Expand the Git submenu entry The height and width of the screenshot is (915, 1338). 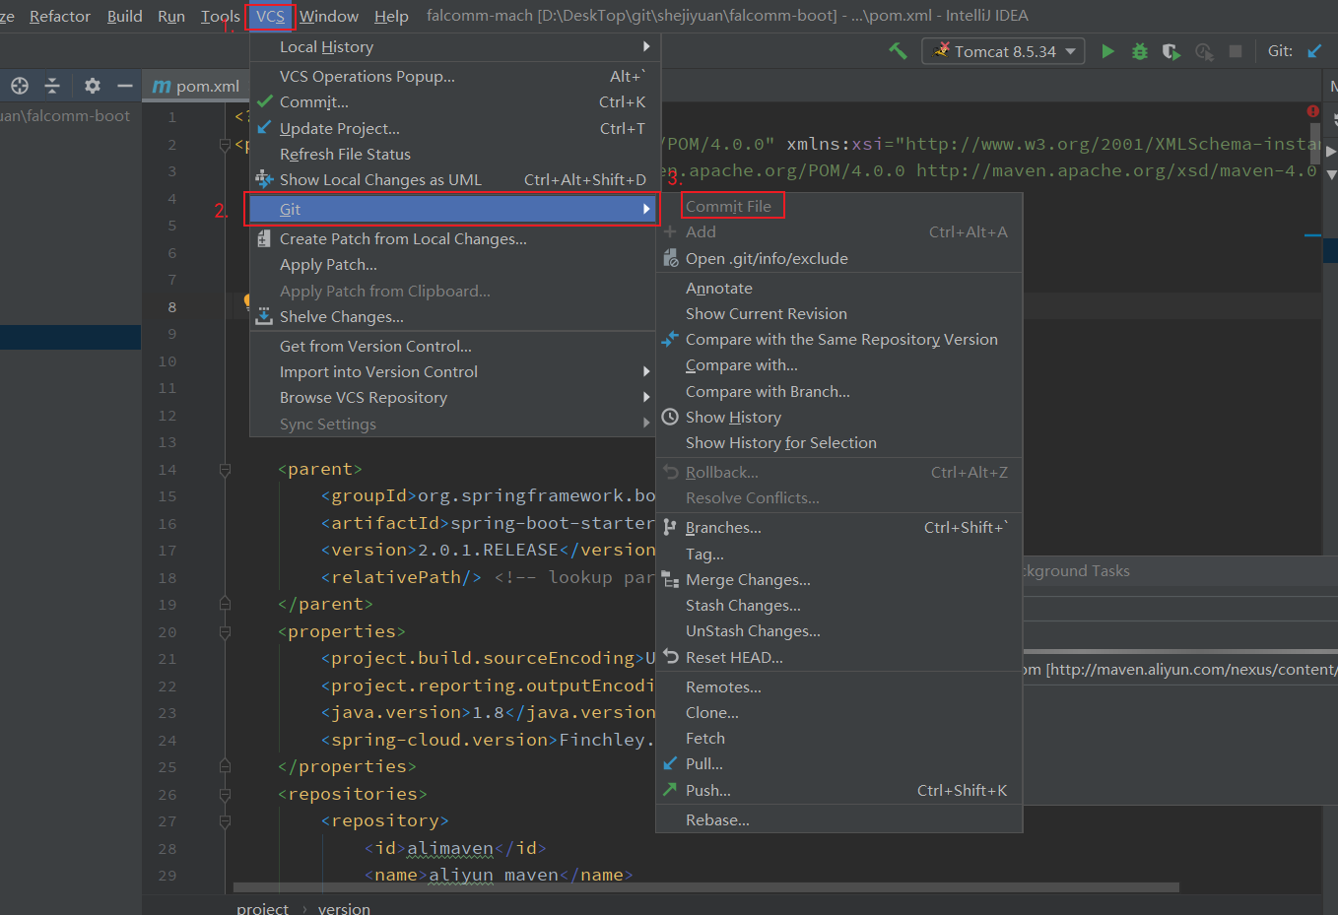point(454,209)
